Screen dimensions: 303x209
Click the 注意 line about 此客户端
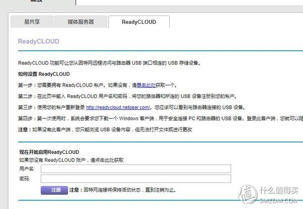pos(105,130)
